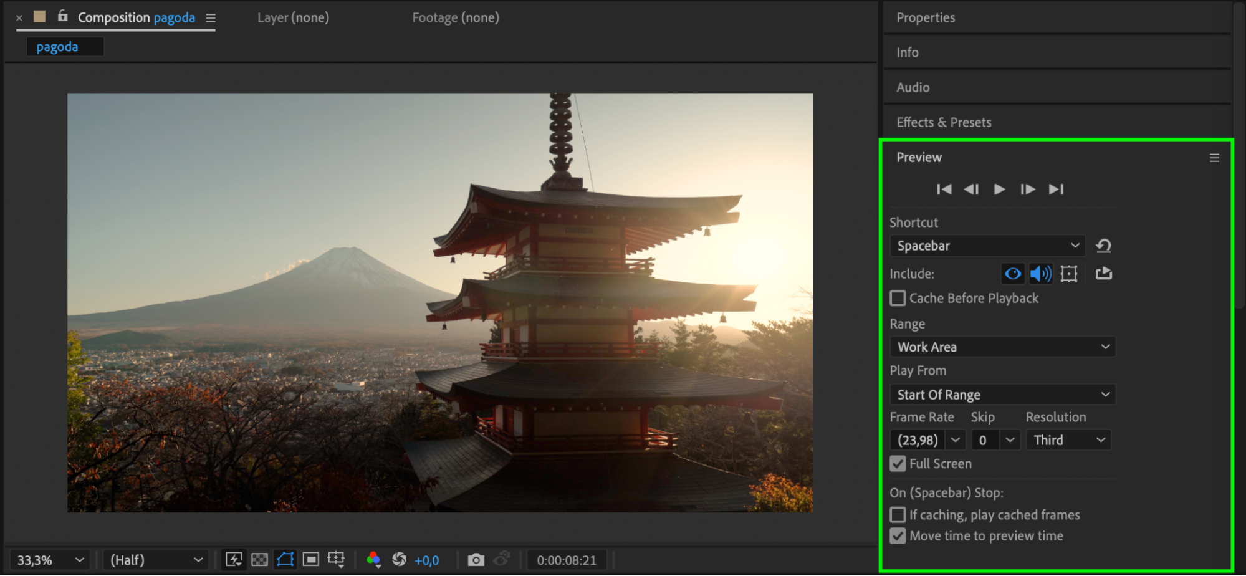This screenshot has width=1246, height=576.
Task: Open the magnification dropdown showing 33,3%
Action: (50, 560)
